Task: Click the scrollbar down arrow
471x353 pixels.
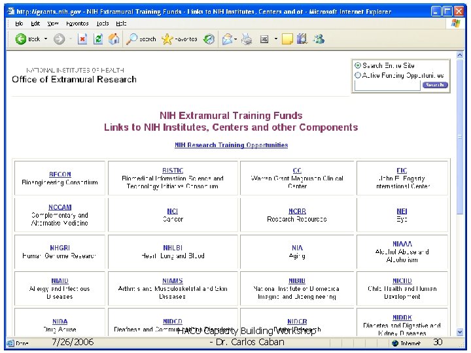Action: pyautogui.click(x=460, y=332)
